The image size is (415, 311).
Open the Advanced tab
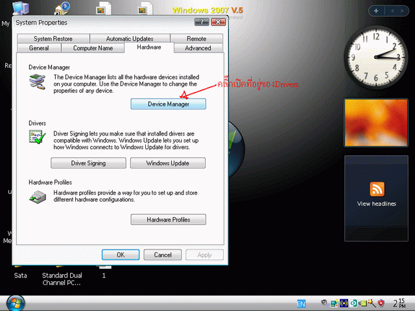198,48
